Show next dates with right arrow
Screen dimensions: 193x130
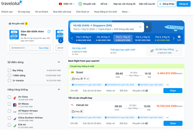click(x=174, y=38)
